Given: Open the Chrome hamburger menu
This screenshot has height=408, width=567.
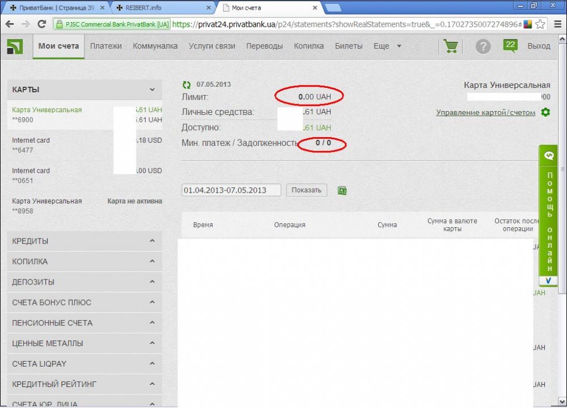Looking at the screenshot, I should tap(557, 24).
